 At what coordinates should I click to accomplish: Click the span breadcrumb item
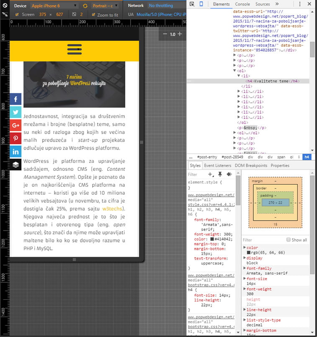281,157
